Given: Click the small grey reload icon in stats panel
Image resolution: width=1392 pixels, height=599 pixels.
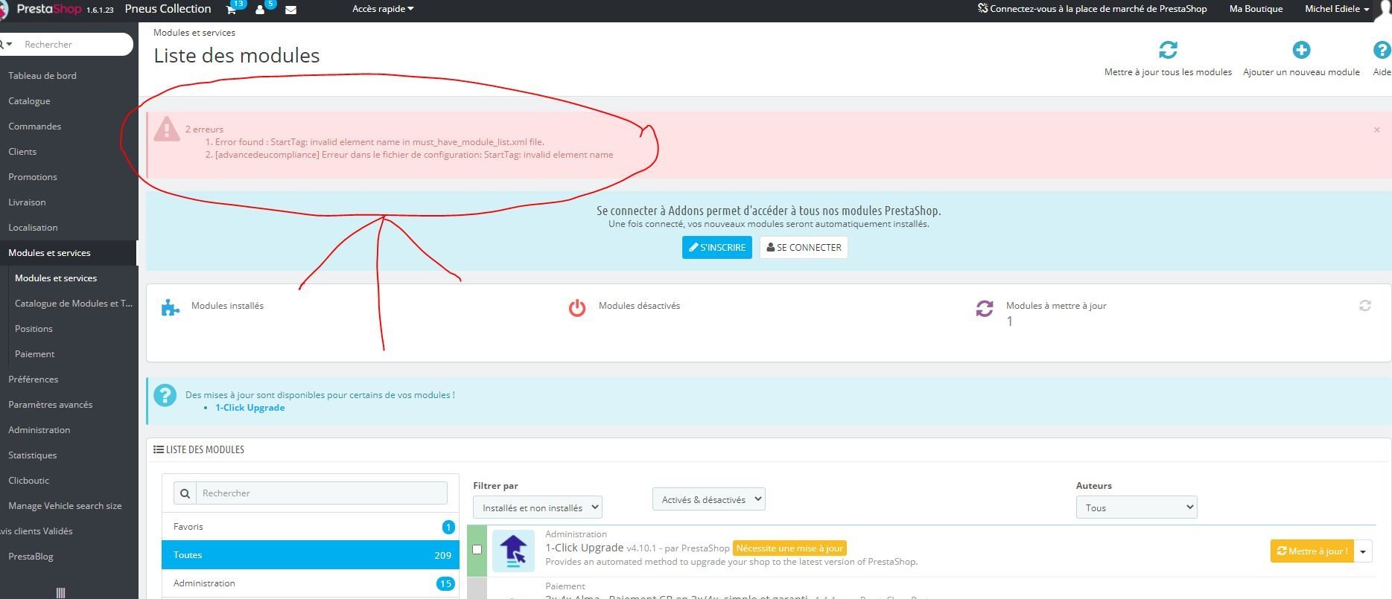Looking at the screenshot, I should tap(1365, 306).
